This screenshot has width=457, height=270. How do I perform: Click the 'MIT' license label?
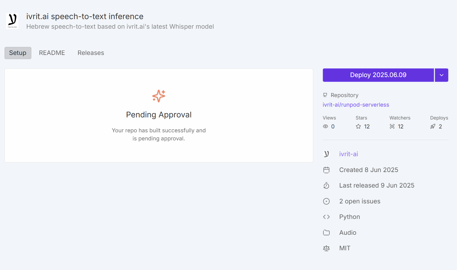[345, 248]
